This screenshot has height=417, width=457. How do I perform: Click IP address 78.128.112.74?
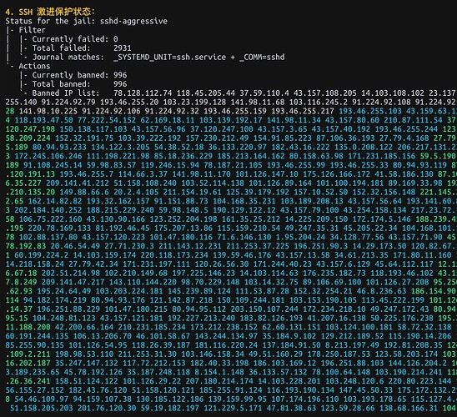point(143,93)
